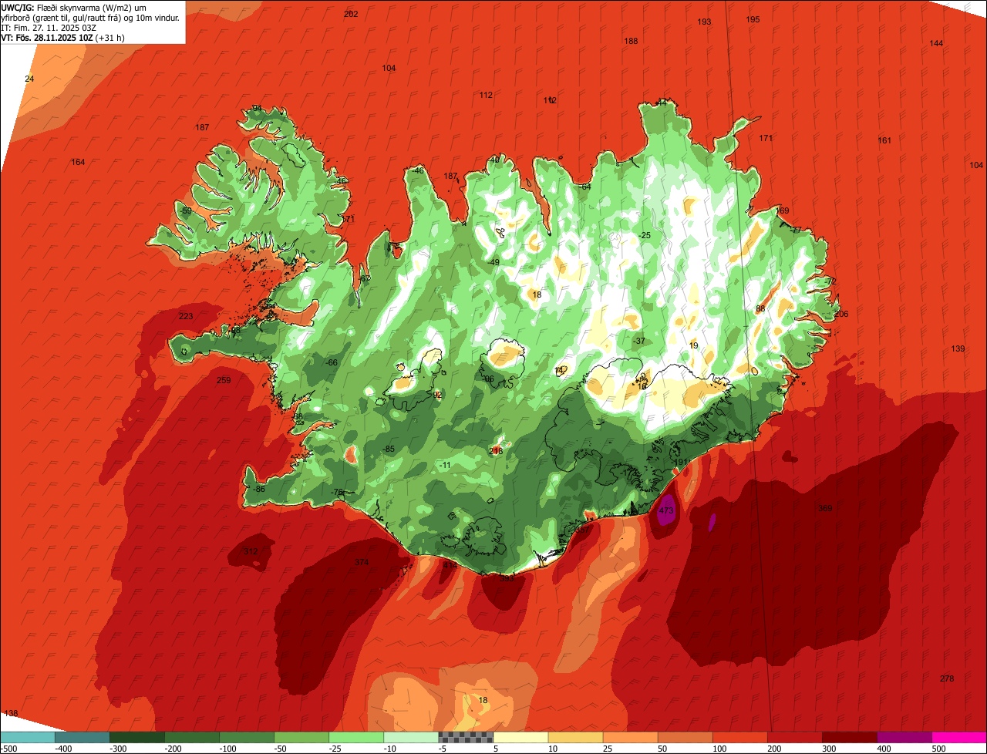
Task: Click the map value 278
Action: pos(947,678)
